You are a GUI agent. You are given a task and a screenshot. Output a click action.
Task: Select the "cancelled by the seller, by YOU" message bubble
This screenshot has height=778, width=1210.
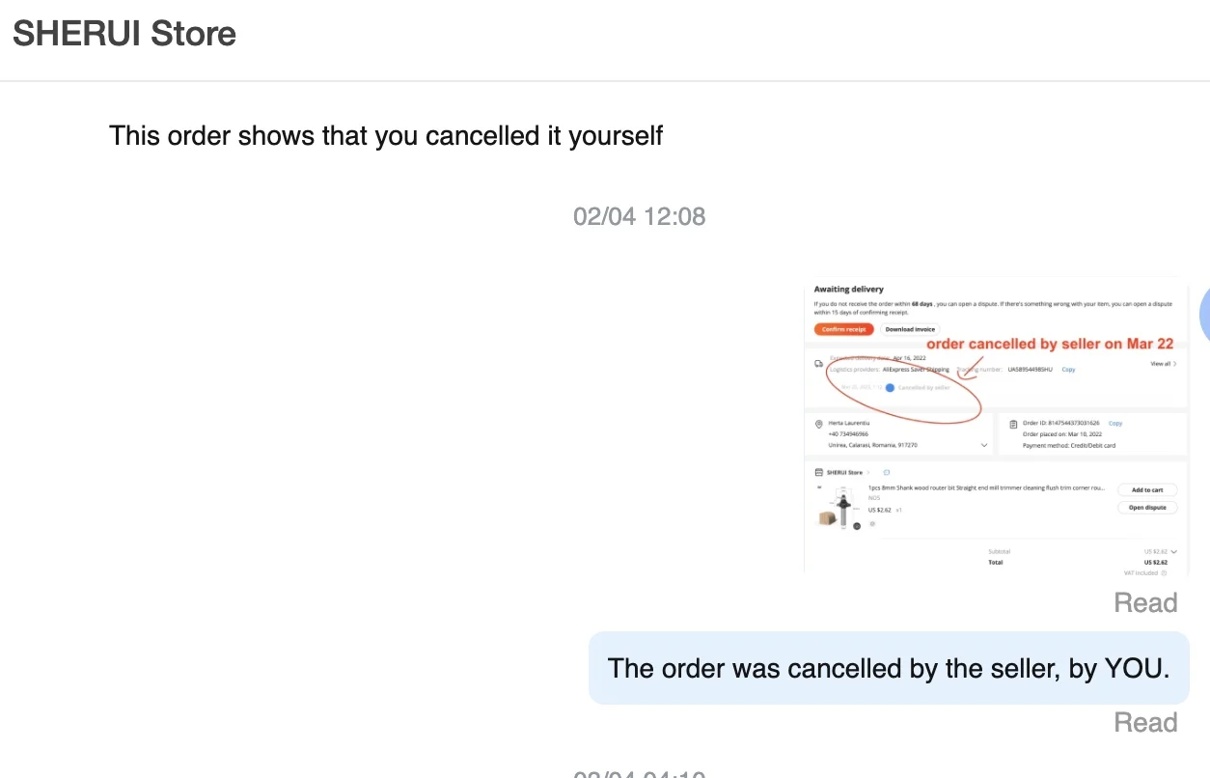(x=888, y=668)
